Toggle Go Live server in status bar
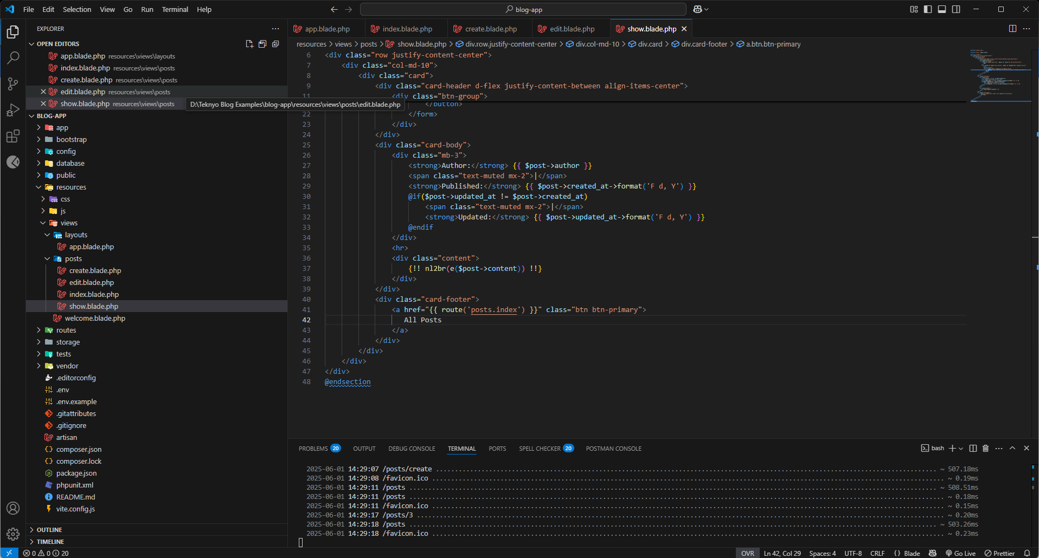Image resolution: width=1039 pixels, height=558 pixels. pos(960,553)
